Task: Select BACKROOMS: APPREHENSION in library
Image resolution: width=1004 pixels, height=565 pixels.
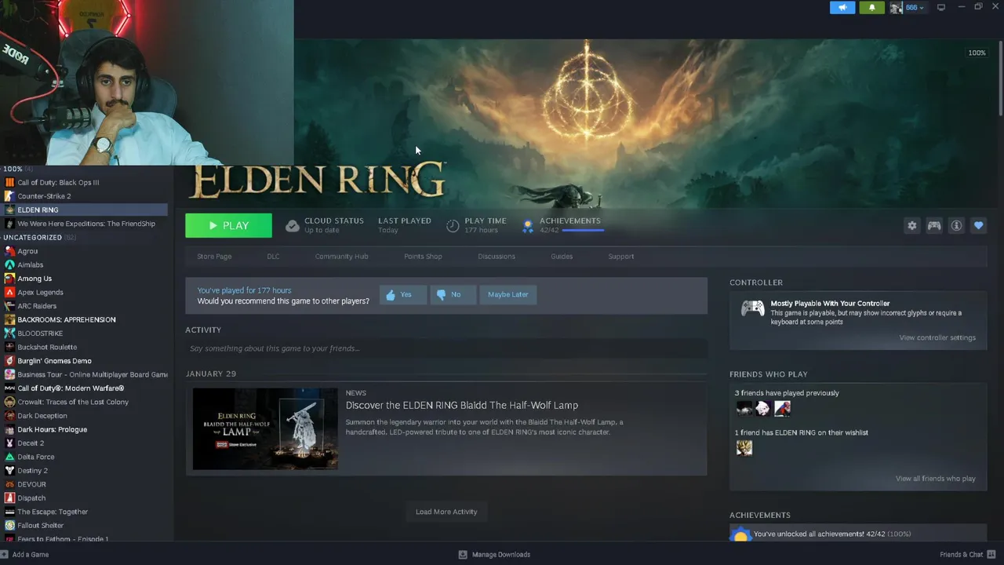Action: (67, 319)
